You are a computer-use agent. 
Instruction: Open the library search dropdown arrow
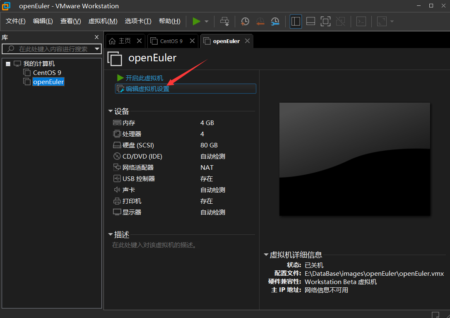click(x=97, y=49)
